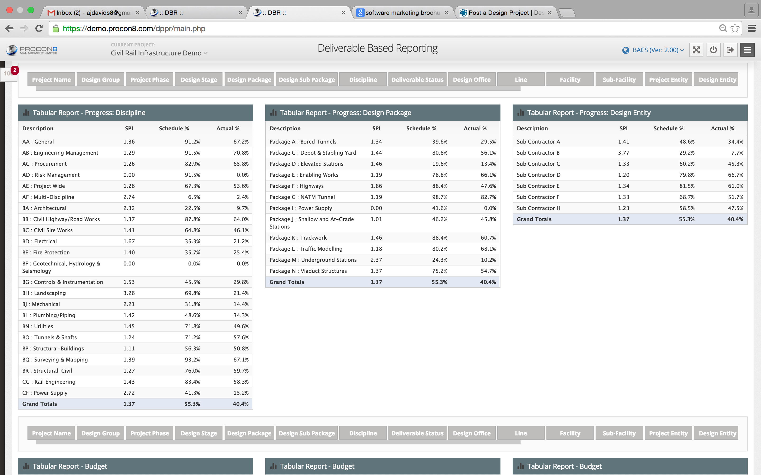Click the bottom Design Office filter button
The height and width of the screenshot is (475, 761).
click(471, 433)
